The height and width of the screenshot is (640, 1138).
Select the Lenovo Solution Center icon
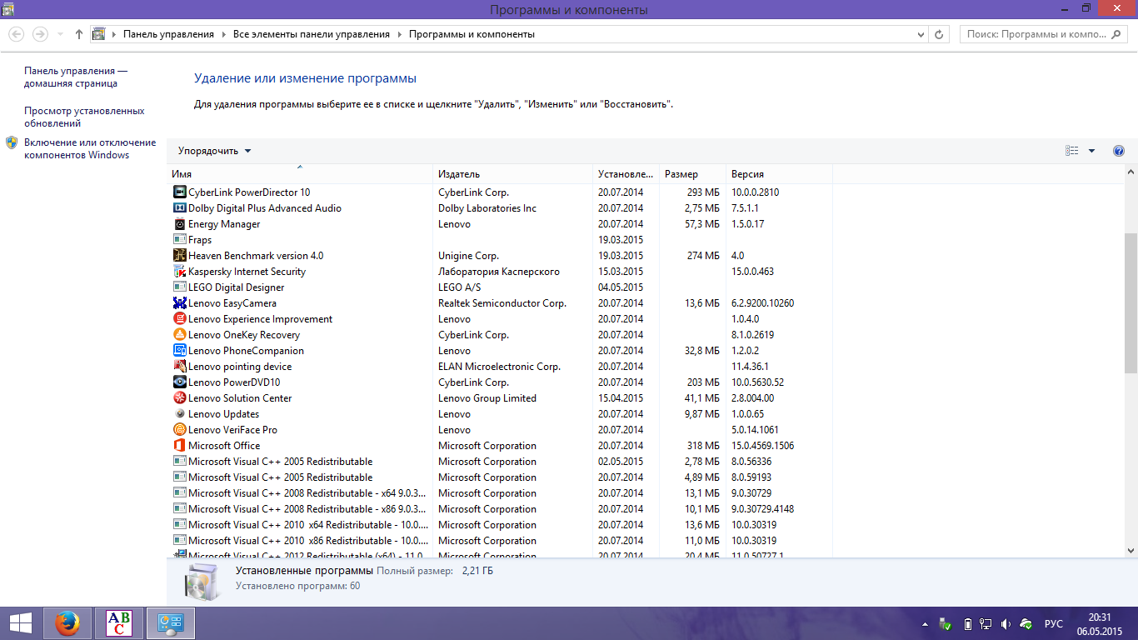pos(179,398)
